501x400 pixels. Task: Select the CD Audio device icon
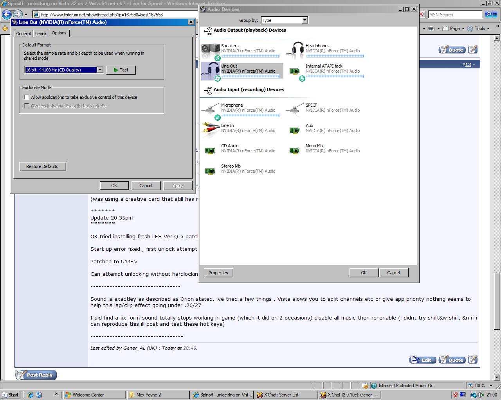tap(210, 151)
